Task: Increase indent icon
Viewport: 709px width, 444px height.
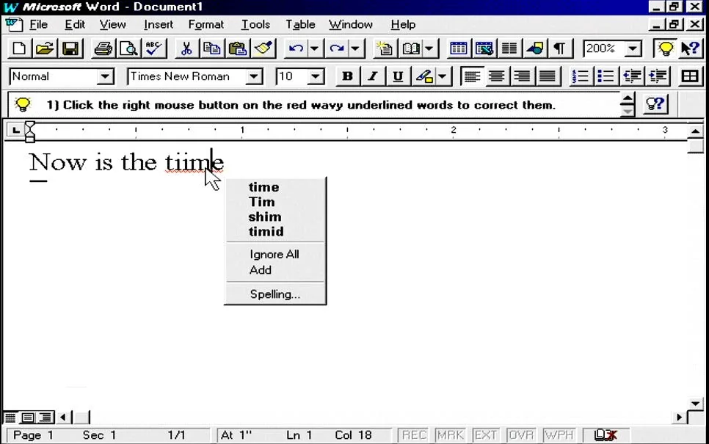Action: click(x=658, y=77)
